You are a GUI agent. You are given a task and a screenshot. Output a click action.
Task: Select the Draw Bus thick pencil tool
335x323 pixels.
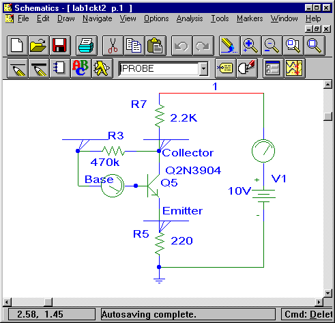[x=39, y=68]
